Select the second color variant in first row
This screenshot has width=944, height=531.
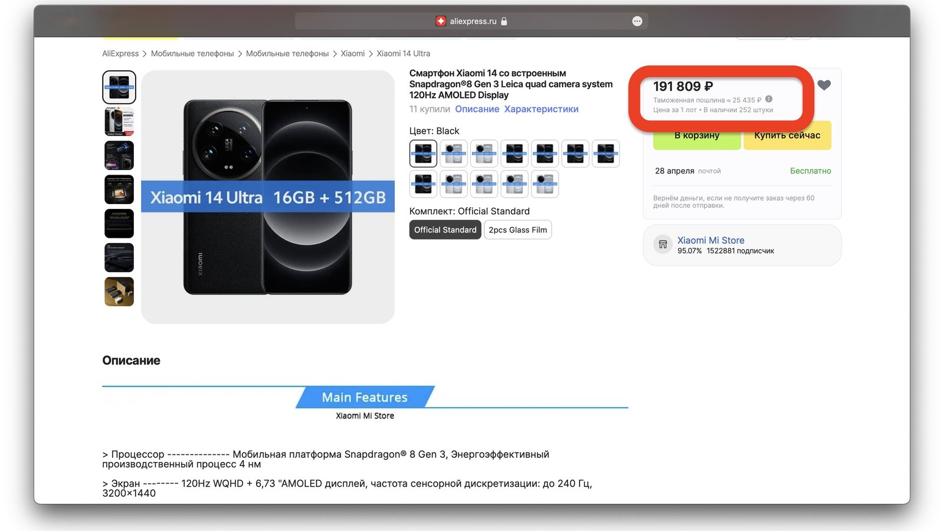coord(454,153)
